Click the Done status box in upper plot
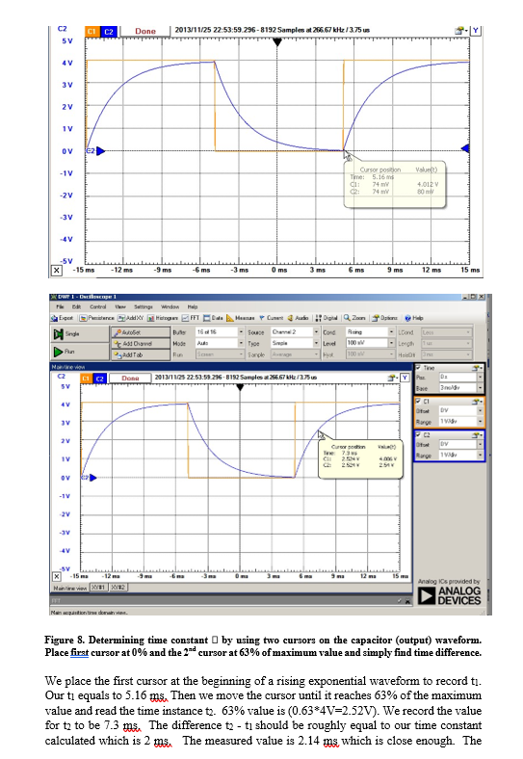523x759 pixels. pyautogui.click(x=144, y=31)
